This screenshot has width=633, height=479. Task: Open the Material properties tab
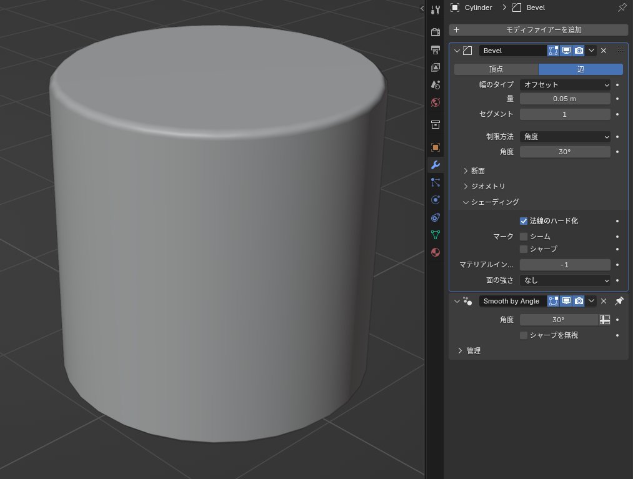435,253
